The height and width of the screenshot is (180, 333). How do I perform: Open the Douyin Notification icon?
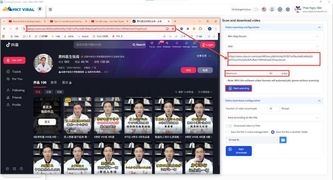pyautogui.click(x=177, y=44)
